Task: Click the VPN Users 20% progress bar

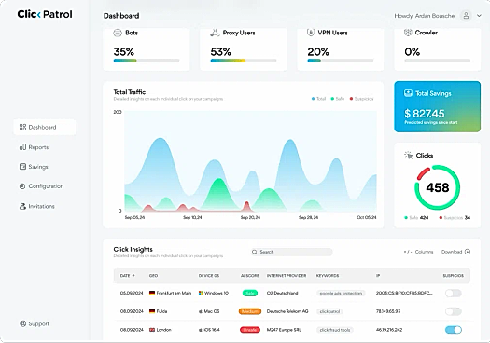Action: tap(341, 61)
